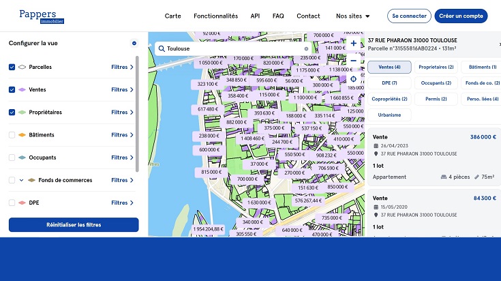This screenshot has height=281, width=501.
Task: Select the Bâtiments (1) tab
Action: pos(482,67)
